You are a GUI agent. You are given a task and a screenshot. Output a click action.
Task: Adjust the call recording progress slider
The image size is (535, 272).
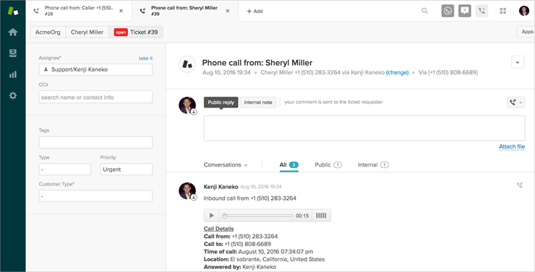coord(257,216)
